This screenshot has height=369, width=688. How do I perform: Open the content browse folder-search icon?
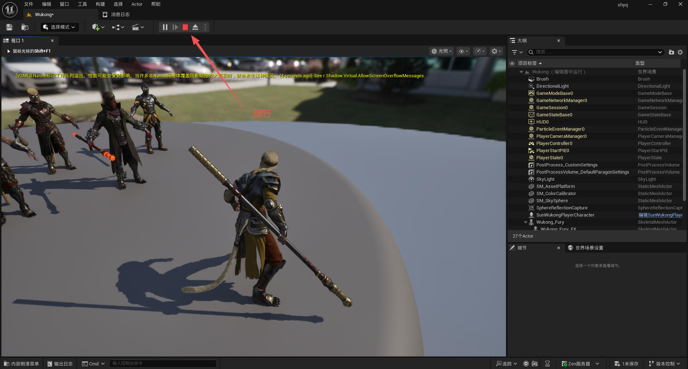(x=25, y=27)
